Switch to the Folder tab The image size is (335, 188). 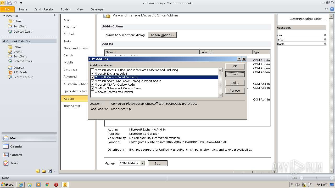[65, 9]
